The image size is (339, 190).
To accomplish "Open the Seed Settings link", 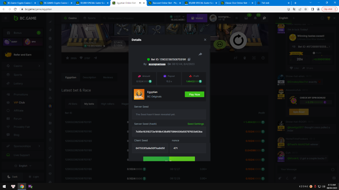I will coord(195,124).
